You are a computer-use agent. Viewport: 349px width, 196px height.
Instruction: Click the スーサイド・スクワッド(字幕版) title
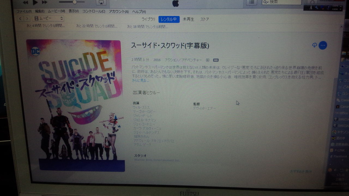point(170,45)
